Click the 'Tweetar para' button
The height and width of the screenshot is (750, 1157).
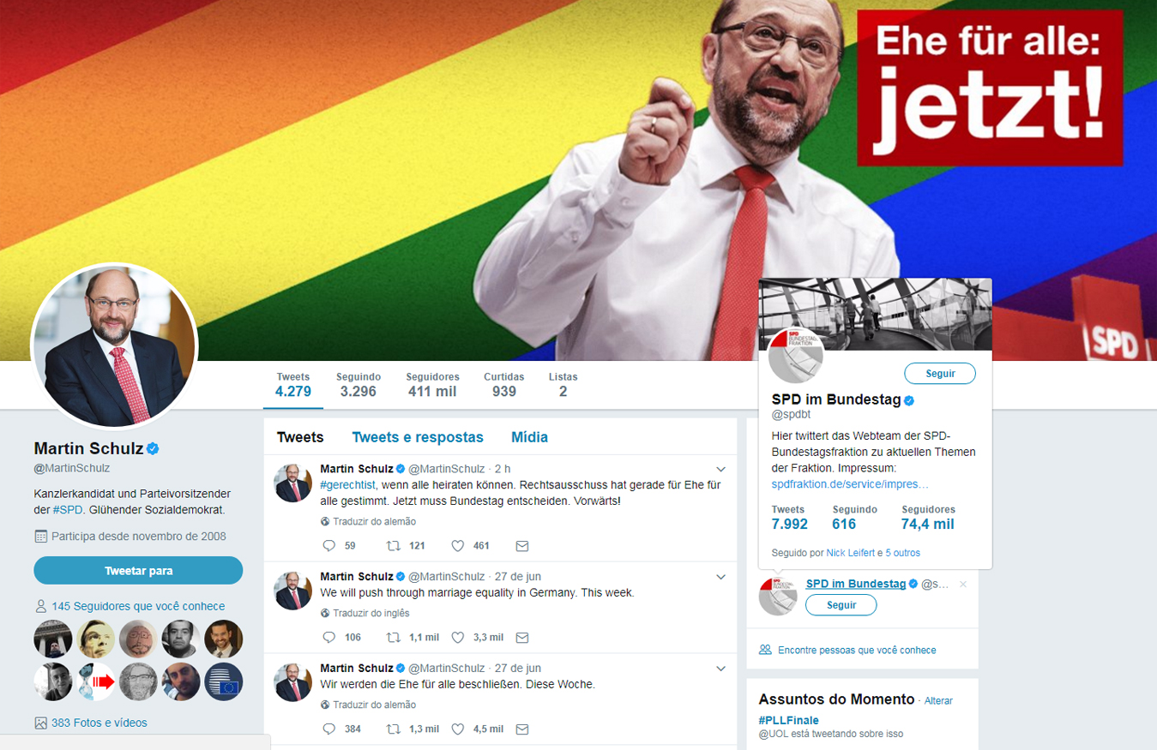[138, 570]
